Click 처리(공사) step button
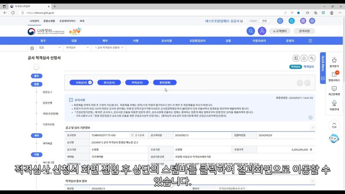Viewport: 345px width, 194px height. (x=137, y=82)
